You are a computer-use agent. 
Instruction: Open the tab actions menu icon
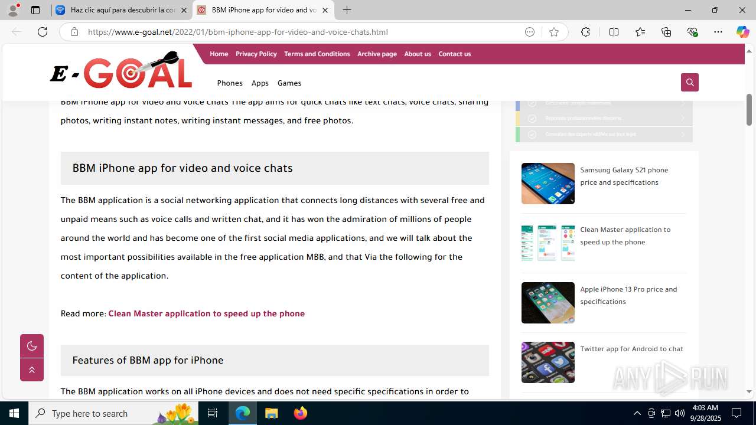tap(35, 10)
